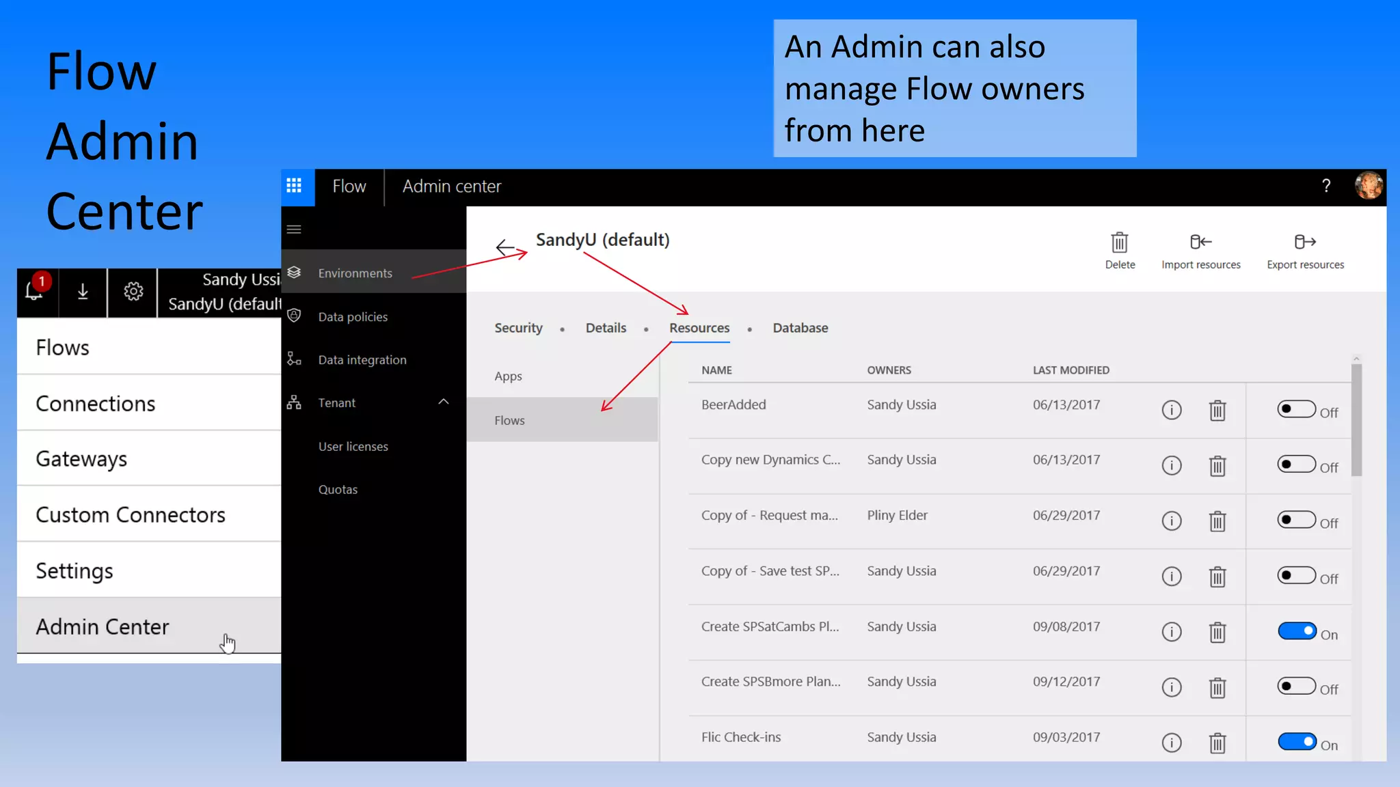Select Flows in resources list
The width and height of the screenshot is (1400, 787).
click(x=563, y=420)
